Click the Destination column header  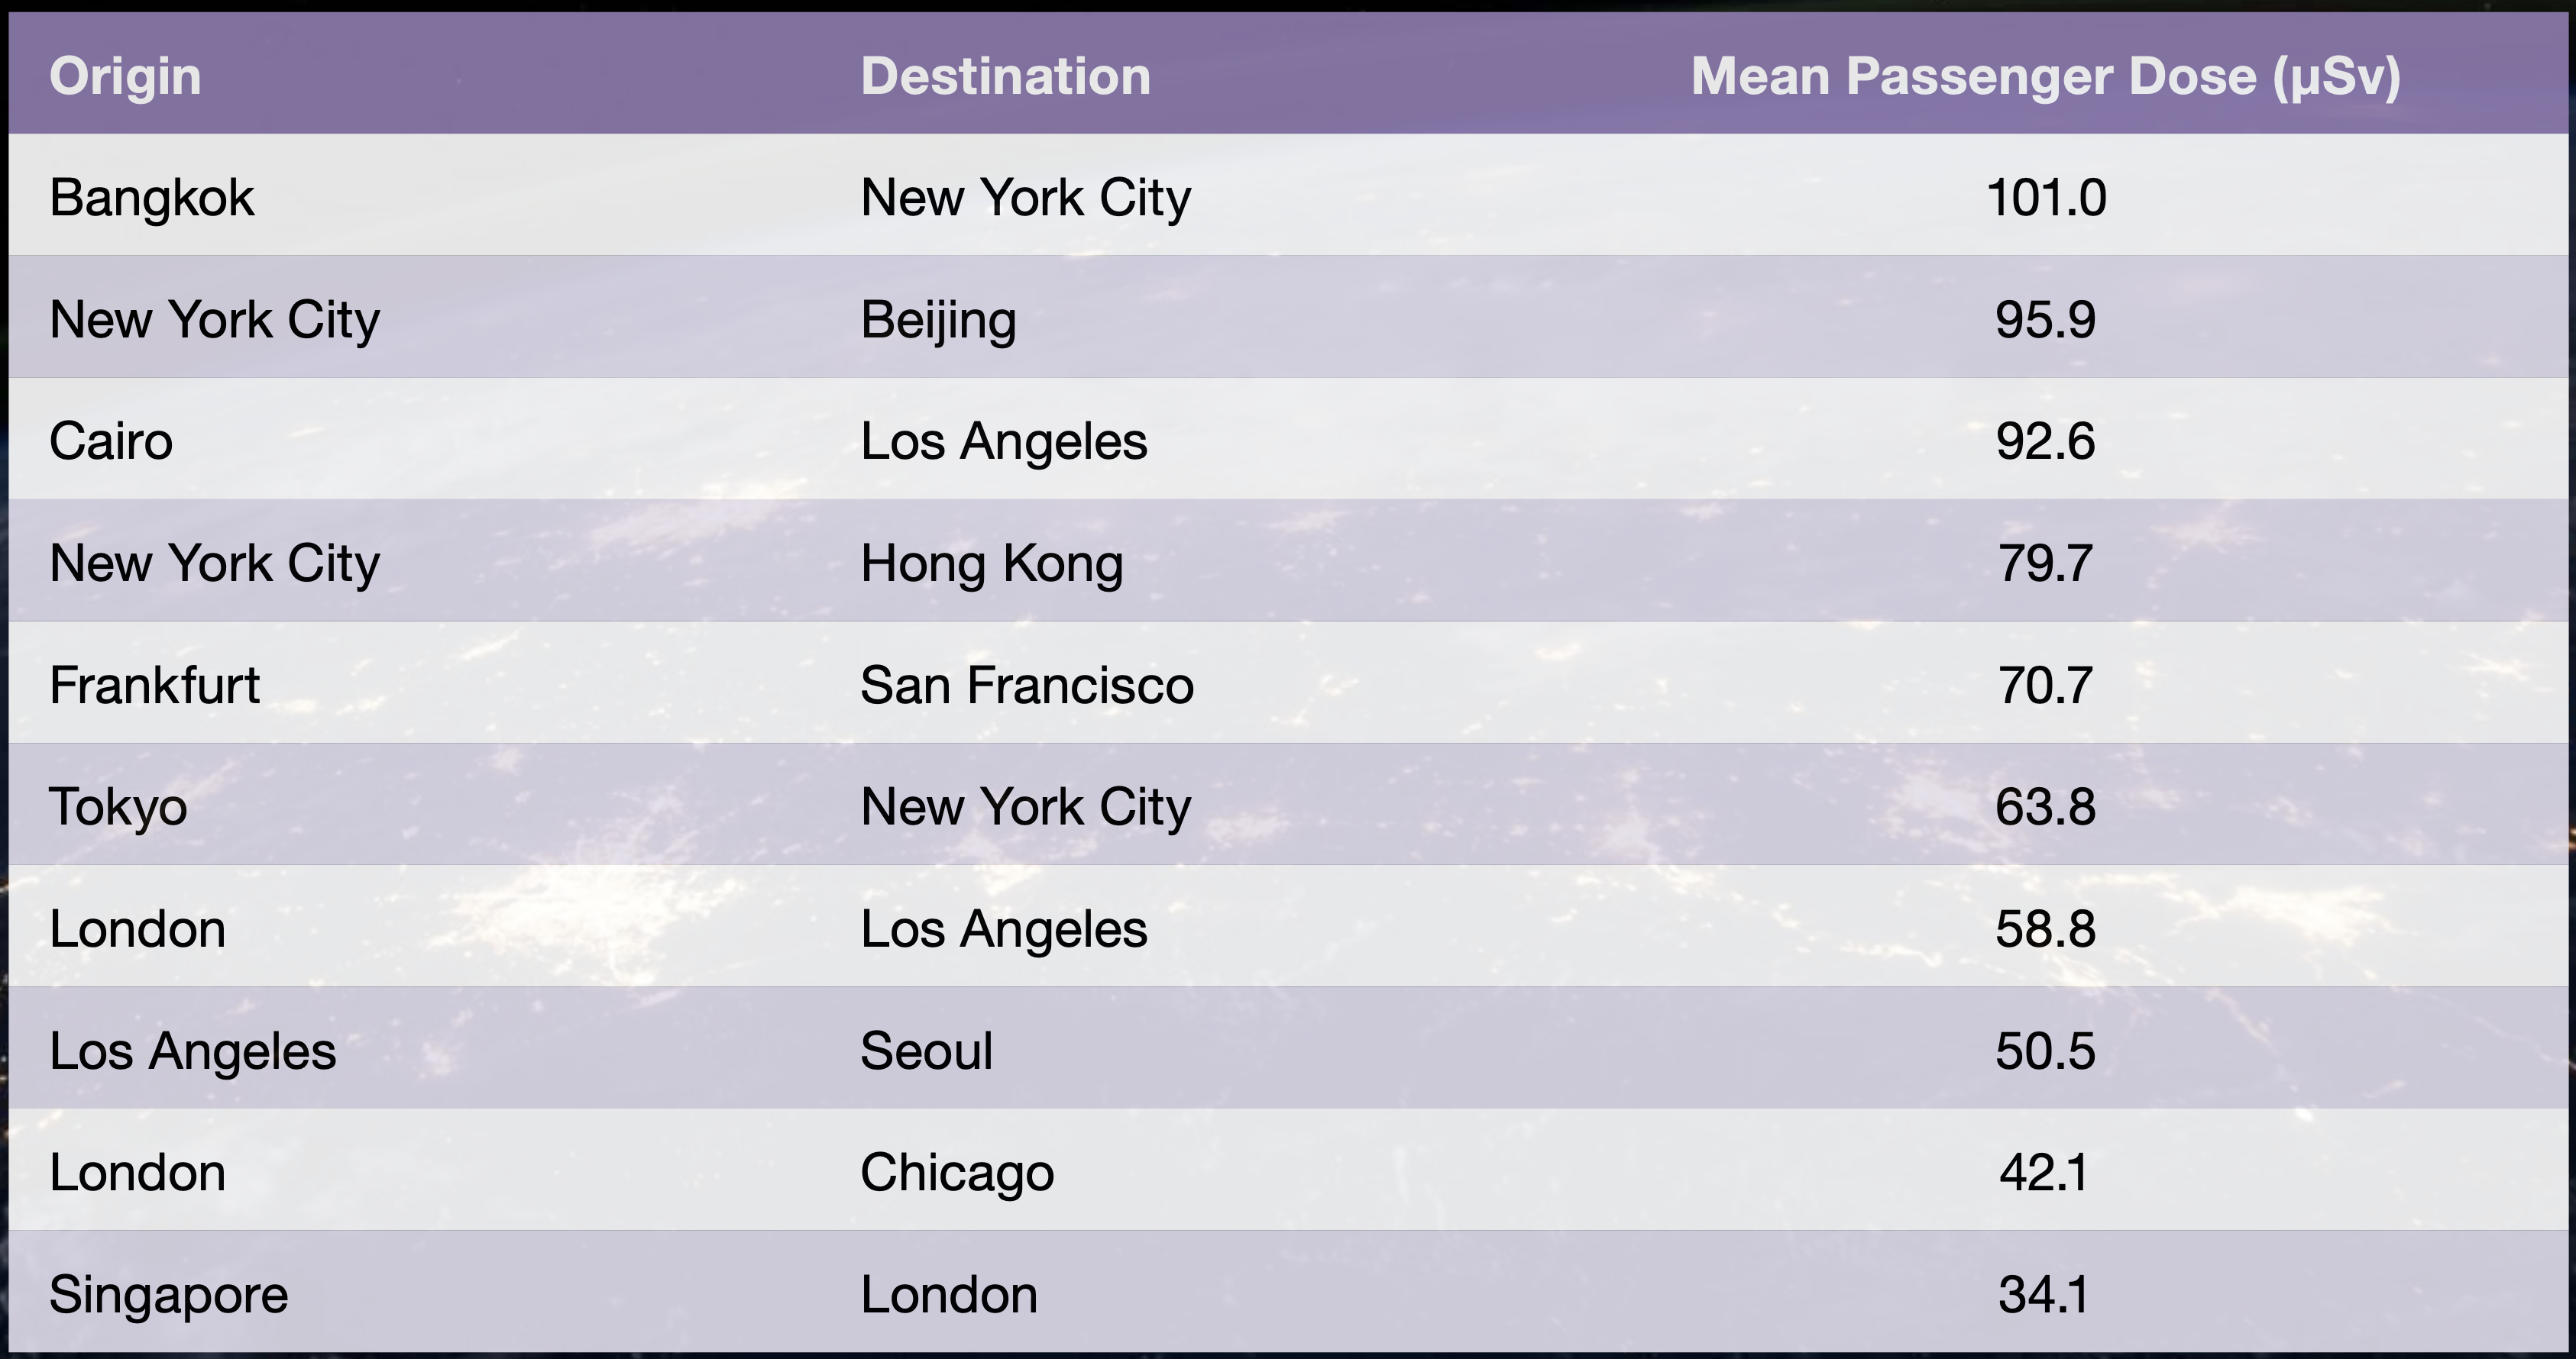(x=1005, y=76)
